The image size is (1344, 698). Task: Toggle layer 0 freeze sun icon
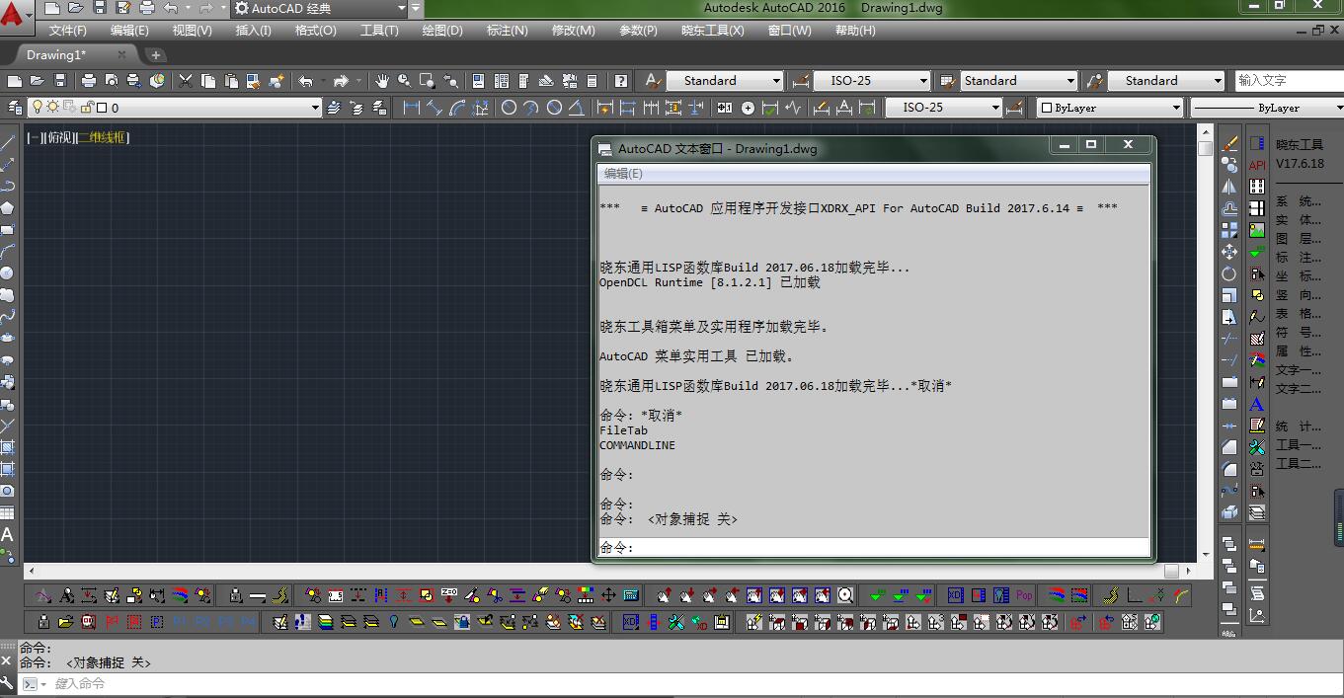[x=53, y=108]
